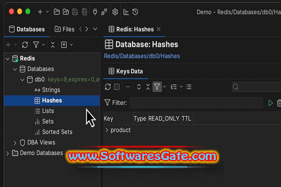
Task: Click the second folder icon in top toolbar
Action: 66,12
